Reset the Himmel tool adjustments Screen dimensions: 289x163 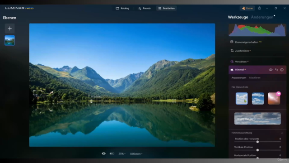[x=276, y=70]
